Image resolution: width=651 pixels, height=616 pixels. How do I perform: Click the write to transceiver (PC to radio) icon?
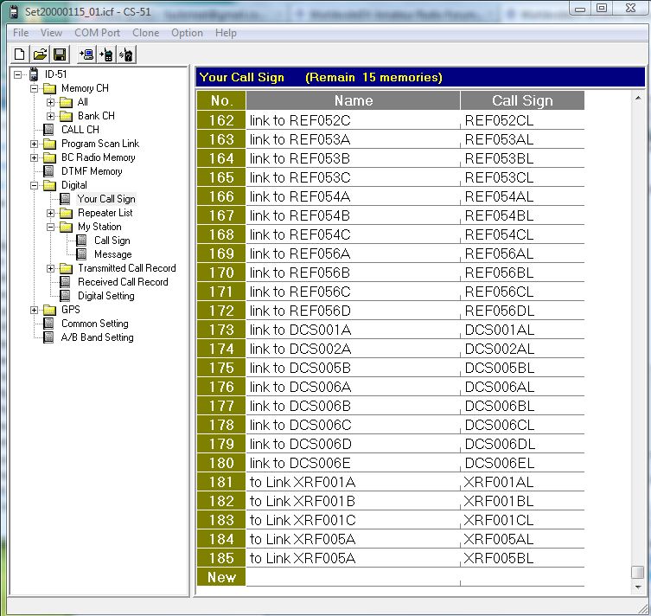click(x=105, y=55)
